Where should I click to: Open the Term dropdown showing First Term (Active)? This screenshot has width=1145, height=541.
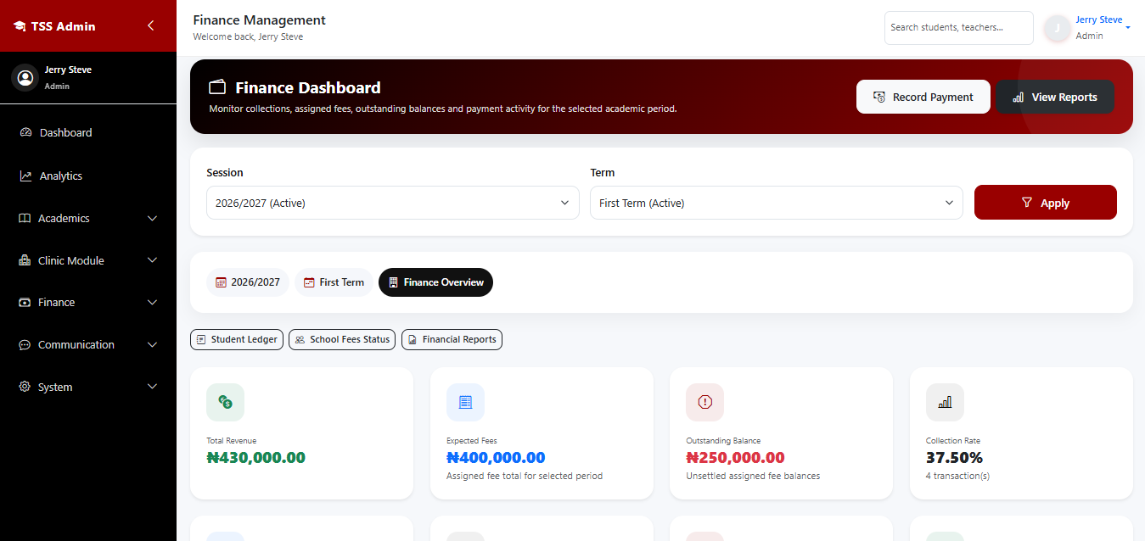777,203
